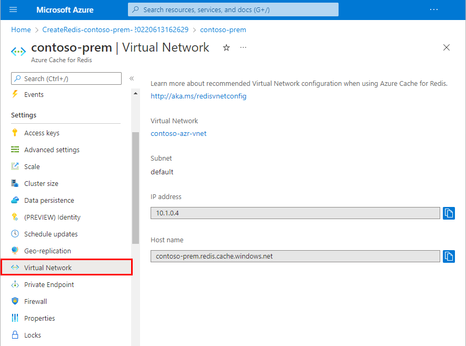Close the Virtual Network blade
This screenshot has height=346, width=466.
[447, 47]
